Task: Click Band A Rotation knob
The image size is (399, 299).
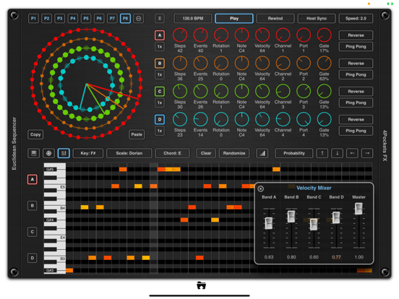Action: [221, 35]
